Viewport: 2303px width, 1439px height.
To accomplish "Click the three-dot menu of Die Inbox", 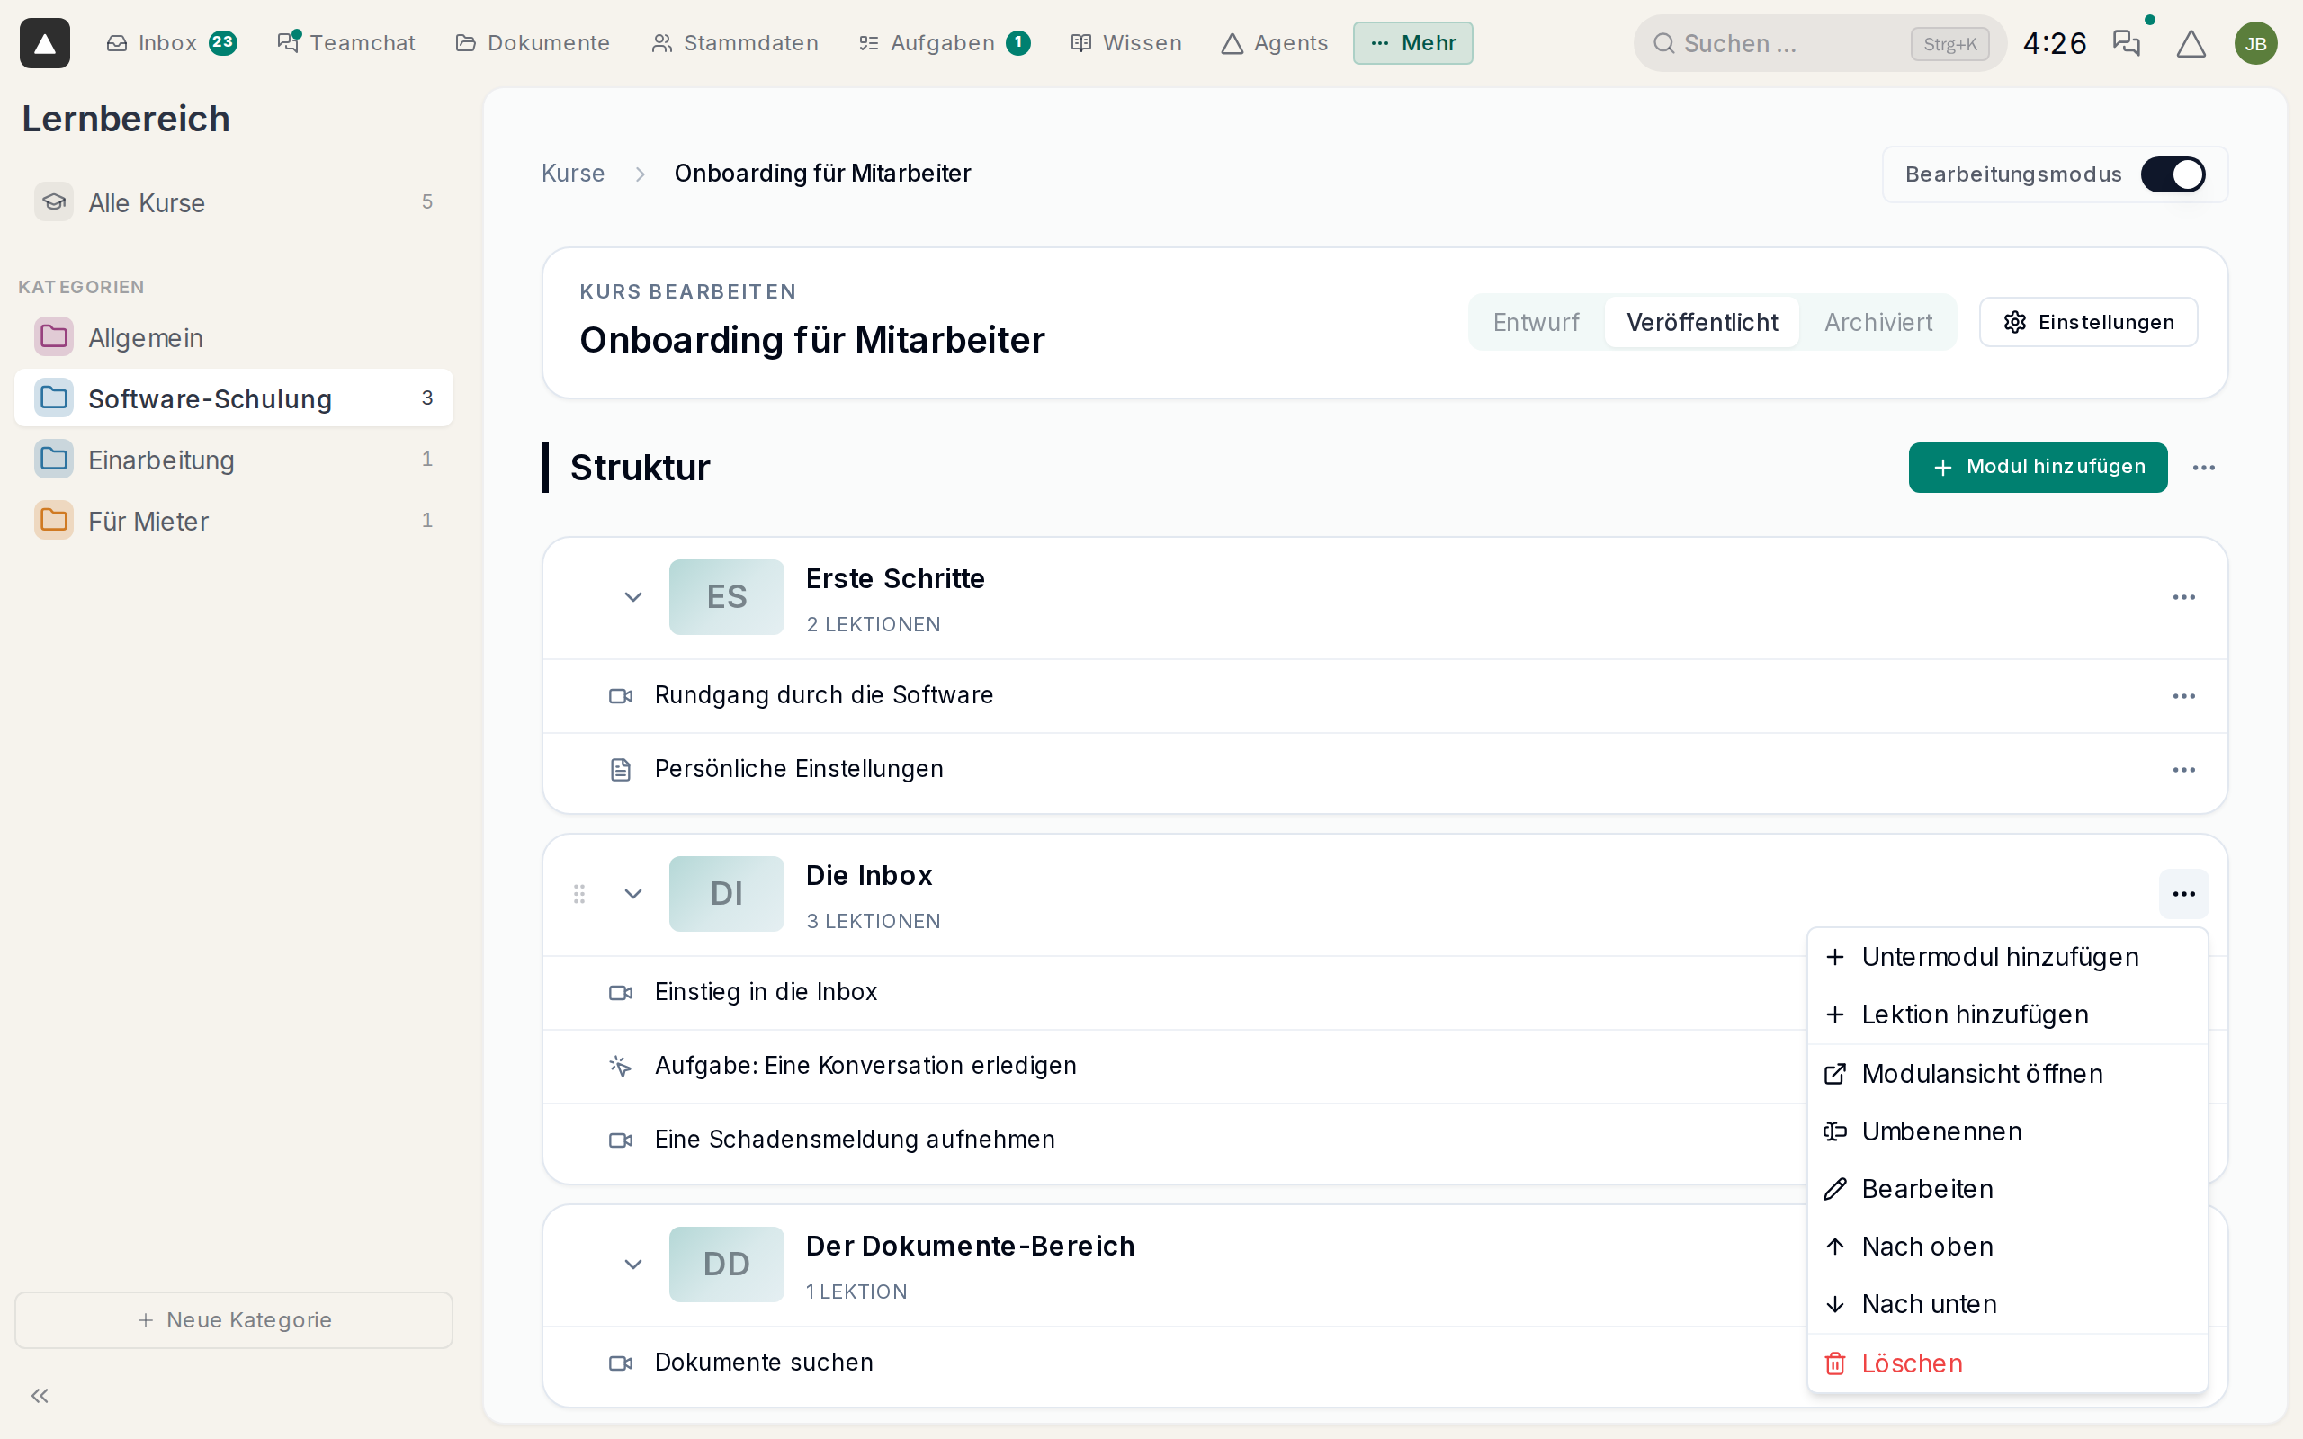I will coord(2183,894).
